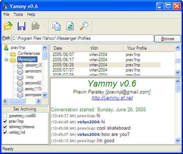Toggle the third archiving checkbox below prav1np
183x154 pixels.
click(5, 127)
